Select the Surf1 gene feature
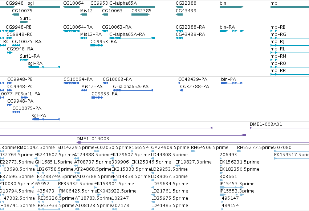 (24, 22)
